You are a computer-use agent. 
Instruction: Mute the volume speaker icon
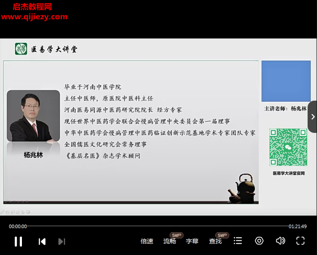280,241
